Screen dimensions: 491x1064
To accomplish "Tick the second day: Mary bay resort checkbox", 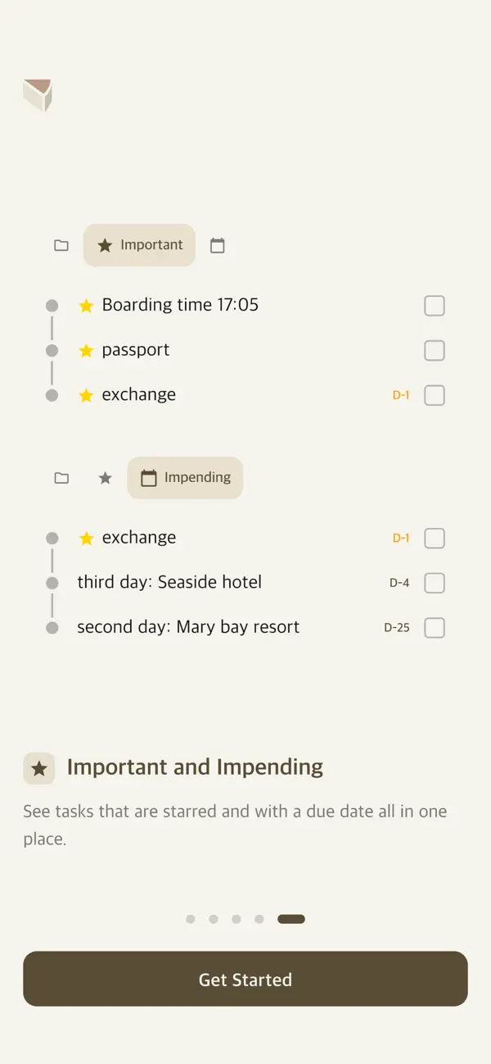I will 435,627.
